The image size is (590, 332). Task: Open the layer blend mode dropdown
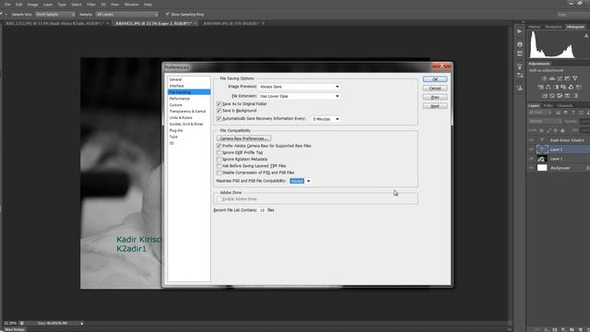[x=545, y=121]
